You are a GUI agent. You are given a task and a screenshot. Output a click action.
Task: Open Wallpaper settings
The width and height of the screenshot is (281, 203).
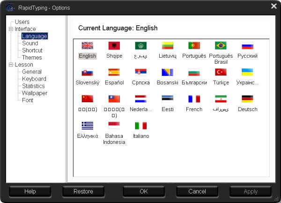[x=35, y=93]
